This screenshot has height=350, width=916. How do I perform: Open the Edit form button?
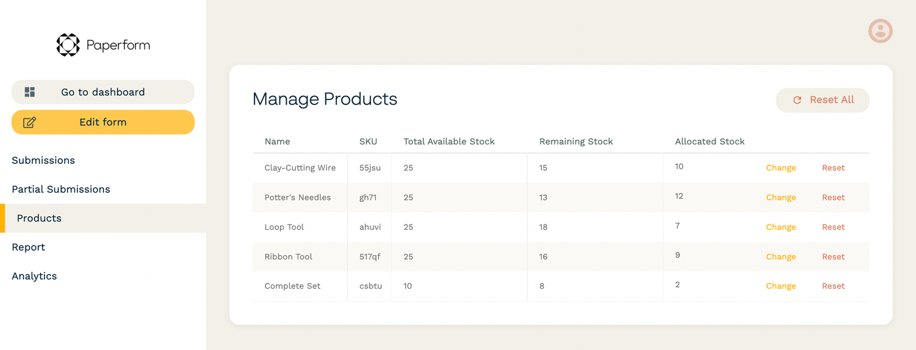pyautogui.click(x=103, y=122)
